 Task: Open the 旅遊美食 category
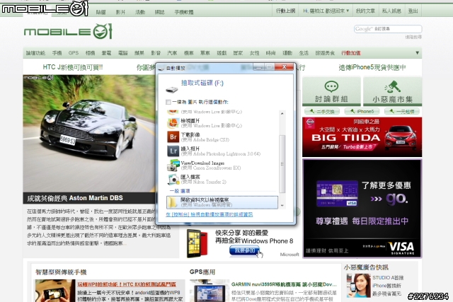coord(325,53)
